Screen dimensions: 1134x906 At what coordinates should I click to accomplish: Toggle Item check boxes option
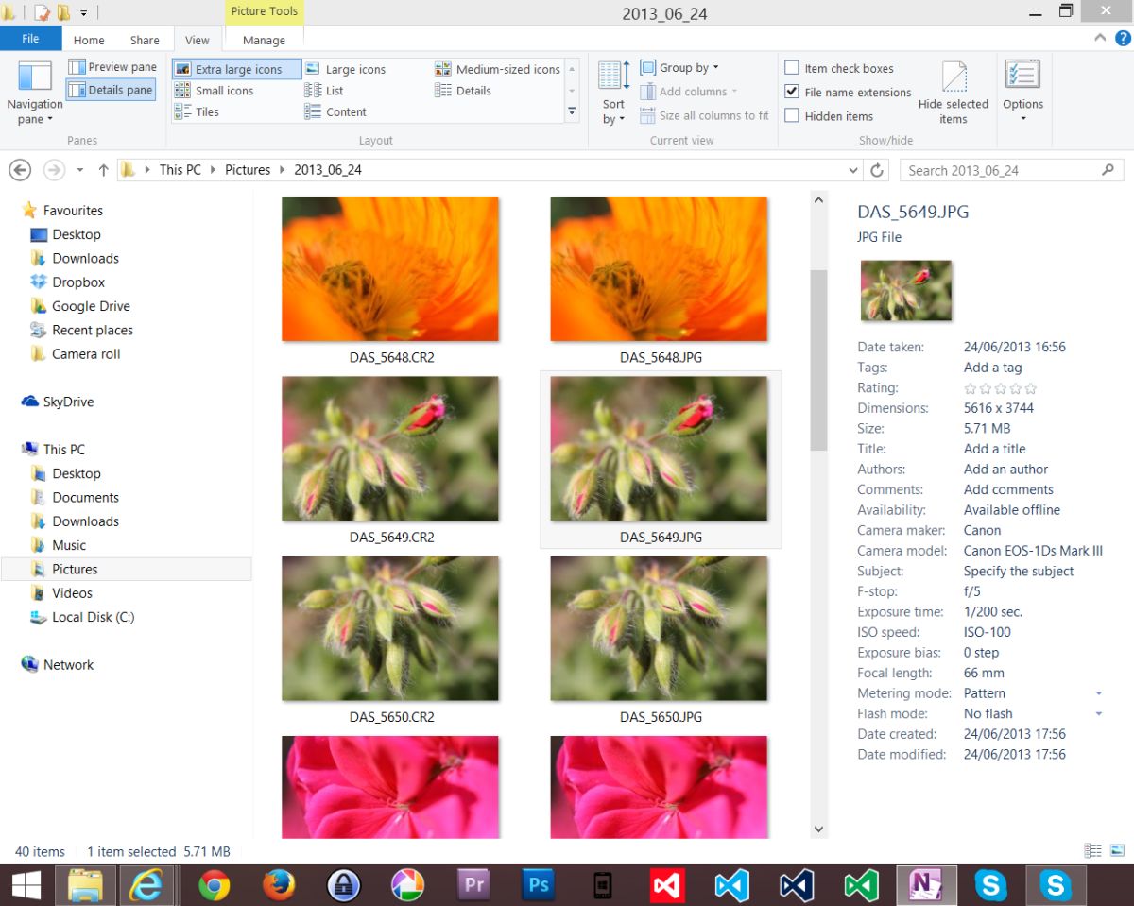pyautogui.click(x=792, y=68)
